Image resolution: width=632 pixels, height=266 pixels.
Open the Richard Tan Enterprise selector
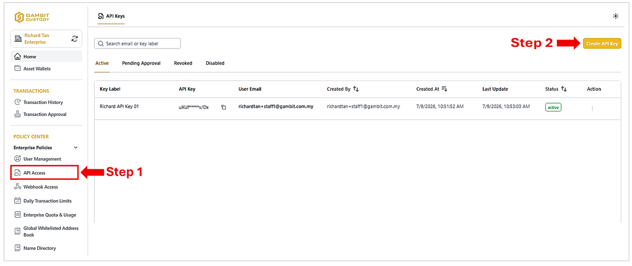coord(46,39)
